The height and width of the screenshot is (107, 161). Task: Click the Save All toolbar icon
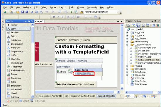tap(27, 12)
